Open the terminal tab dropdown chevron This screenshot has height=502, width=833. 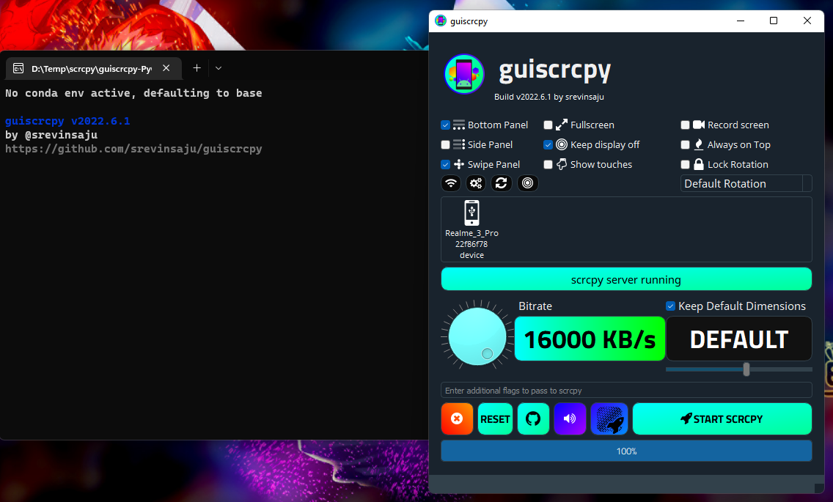click(218, 67)
